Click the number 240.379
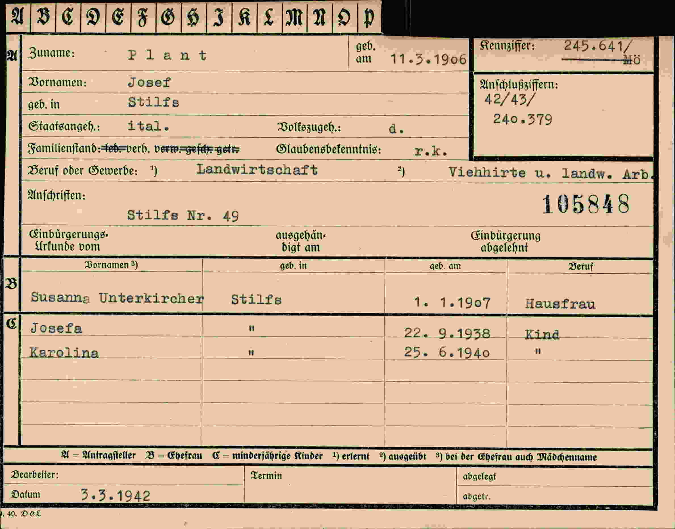The width and height of the screenshot is (675, 529). click(x=522, y=119)
